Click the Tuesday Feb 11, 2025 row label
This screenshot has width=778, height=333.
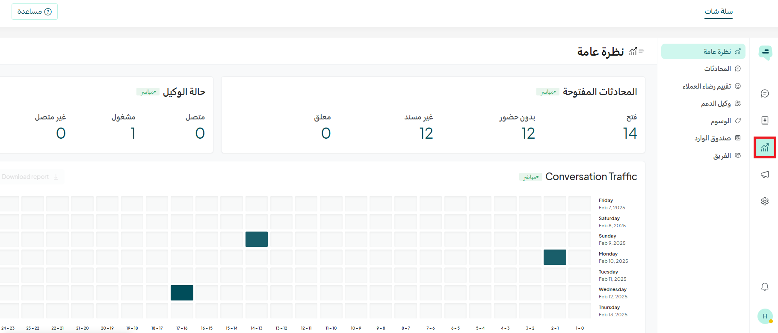click(x=612, y=275)
